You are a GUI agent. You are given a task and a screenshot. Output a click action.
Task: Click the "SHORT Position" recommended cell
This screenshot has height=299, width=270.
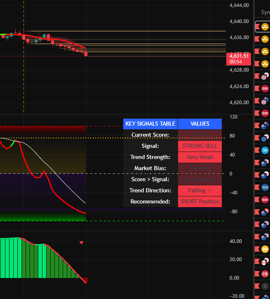tap(200, 201)
